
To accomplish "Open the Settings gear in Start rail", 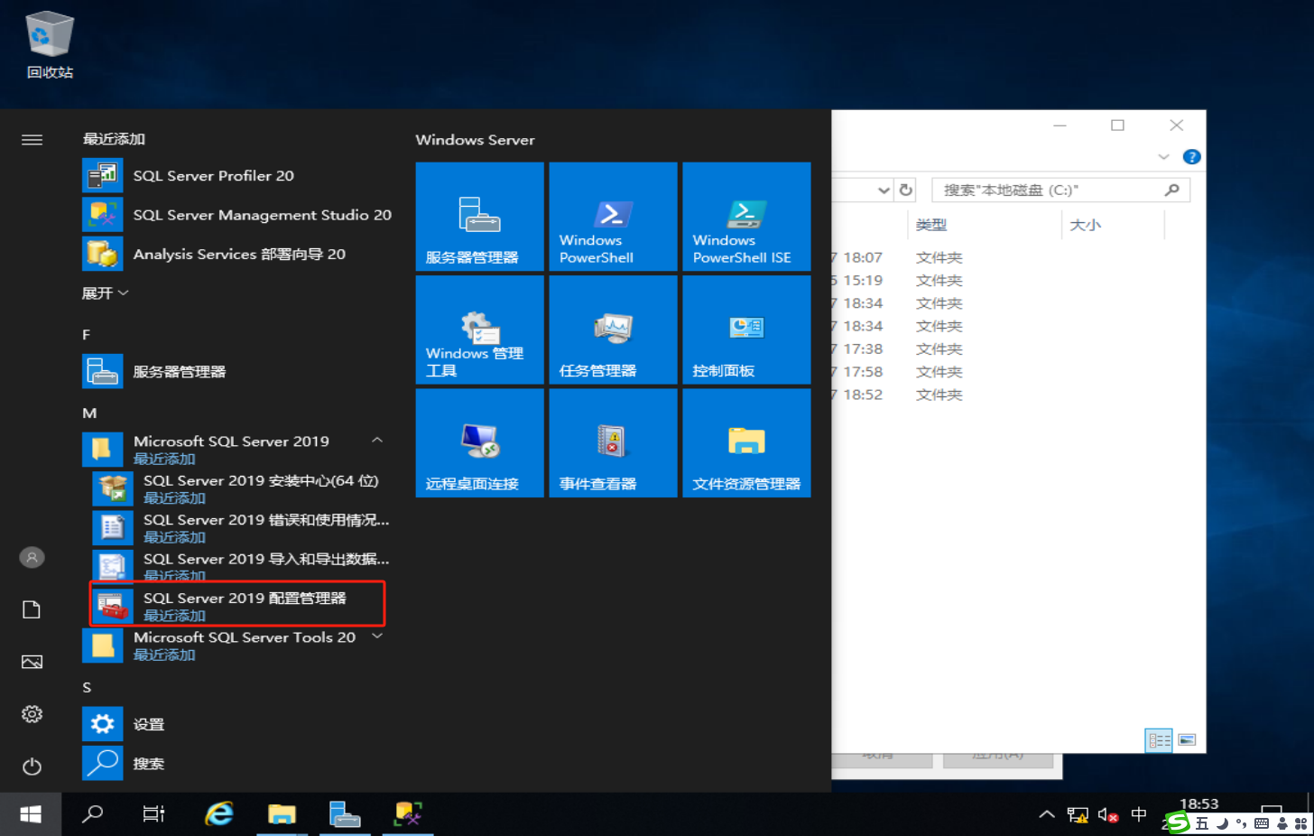I will point(32,715).
